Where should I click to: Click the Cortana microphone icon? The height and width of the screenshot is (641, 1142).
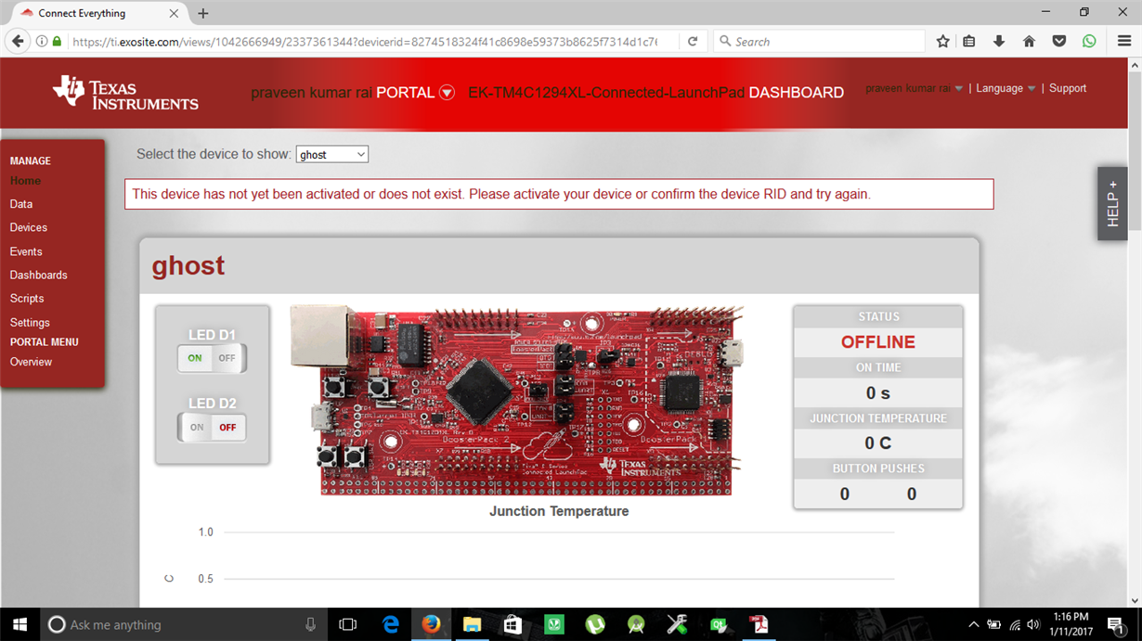click(310, 624)
